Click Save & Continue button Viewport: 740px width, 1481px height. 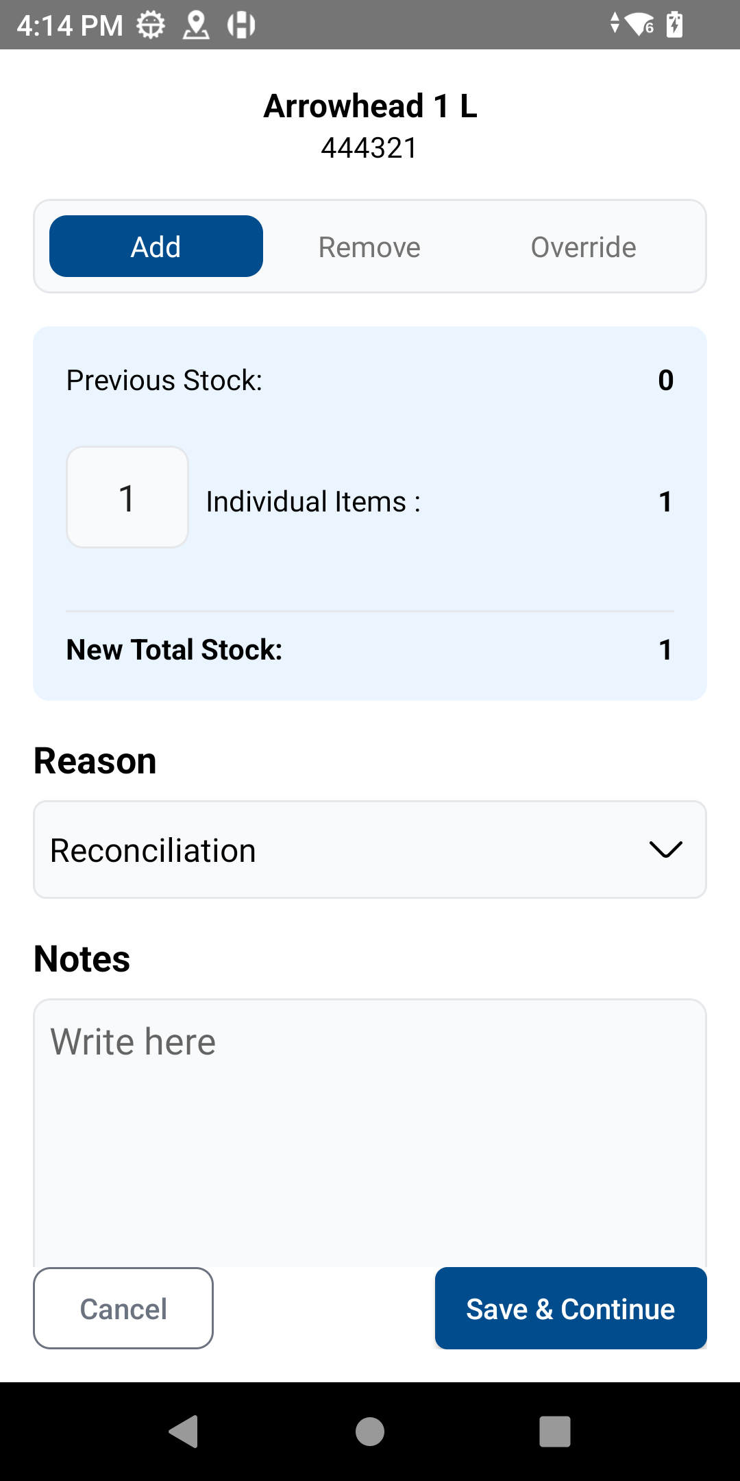(x=571, y=1308)
